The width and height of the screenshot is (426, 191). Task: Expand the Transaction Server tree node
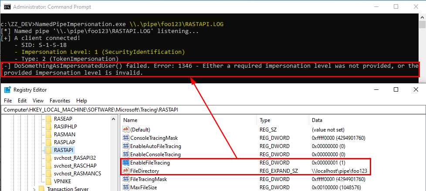pyautogui.click(x=34, y=189)
